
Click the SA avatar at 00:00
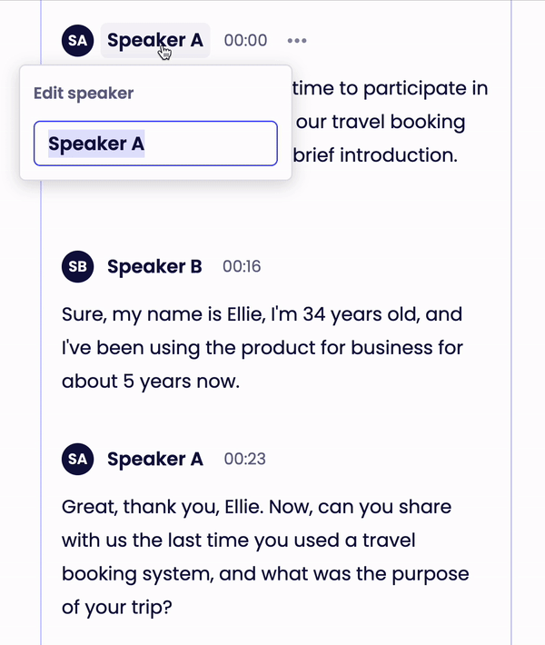77,40
